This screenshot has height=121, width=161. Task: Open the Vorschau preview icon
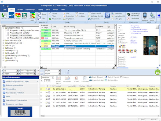tap(4, 15)
